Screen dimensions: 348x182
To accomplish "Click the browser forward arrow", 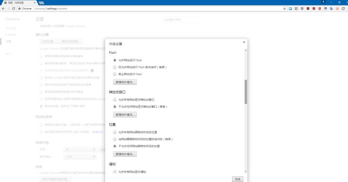I will [x=9, y=9].
